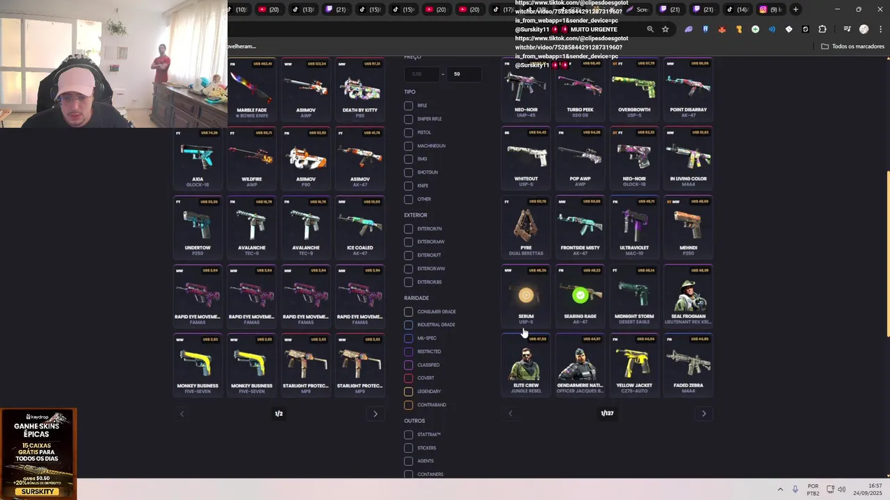Screen dimensions: 890x500
Task: Tick the Knife type checkbox
Action: (408, 185)
